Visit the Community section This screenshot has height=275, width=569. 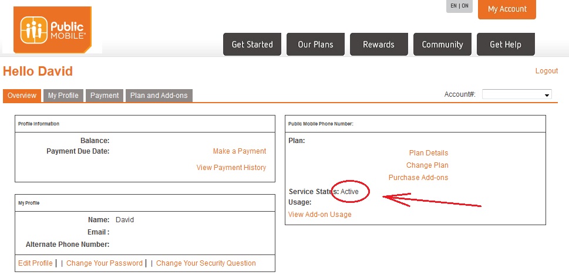pos(442,45)
